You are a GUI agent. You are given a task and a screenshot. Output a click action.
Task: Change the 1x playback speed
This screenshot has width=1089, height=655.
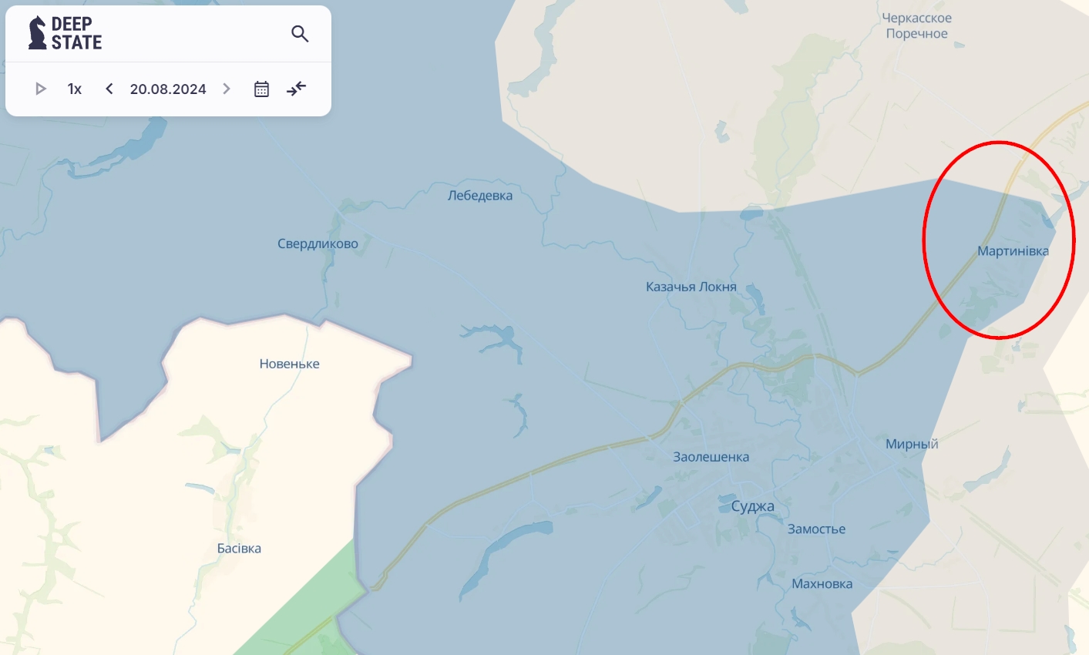(x=75, y=89)
